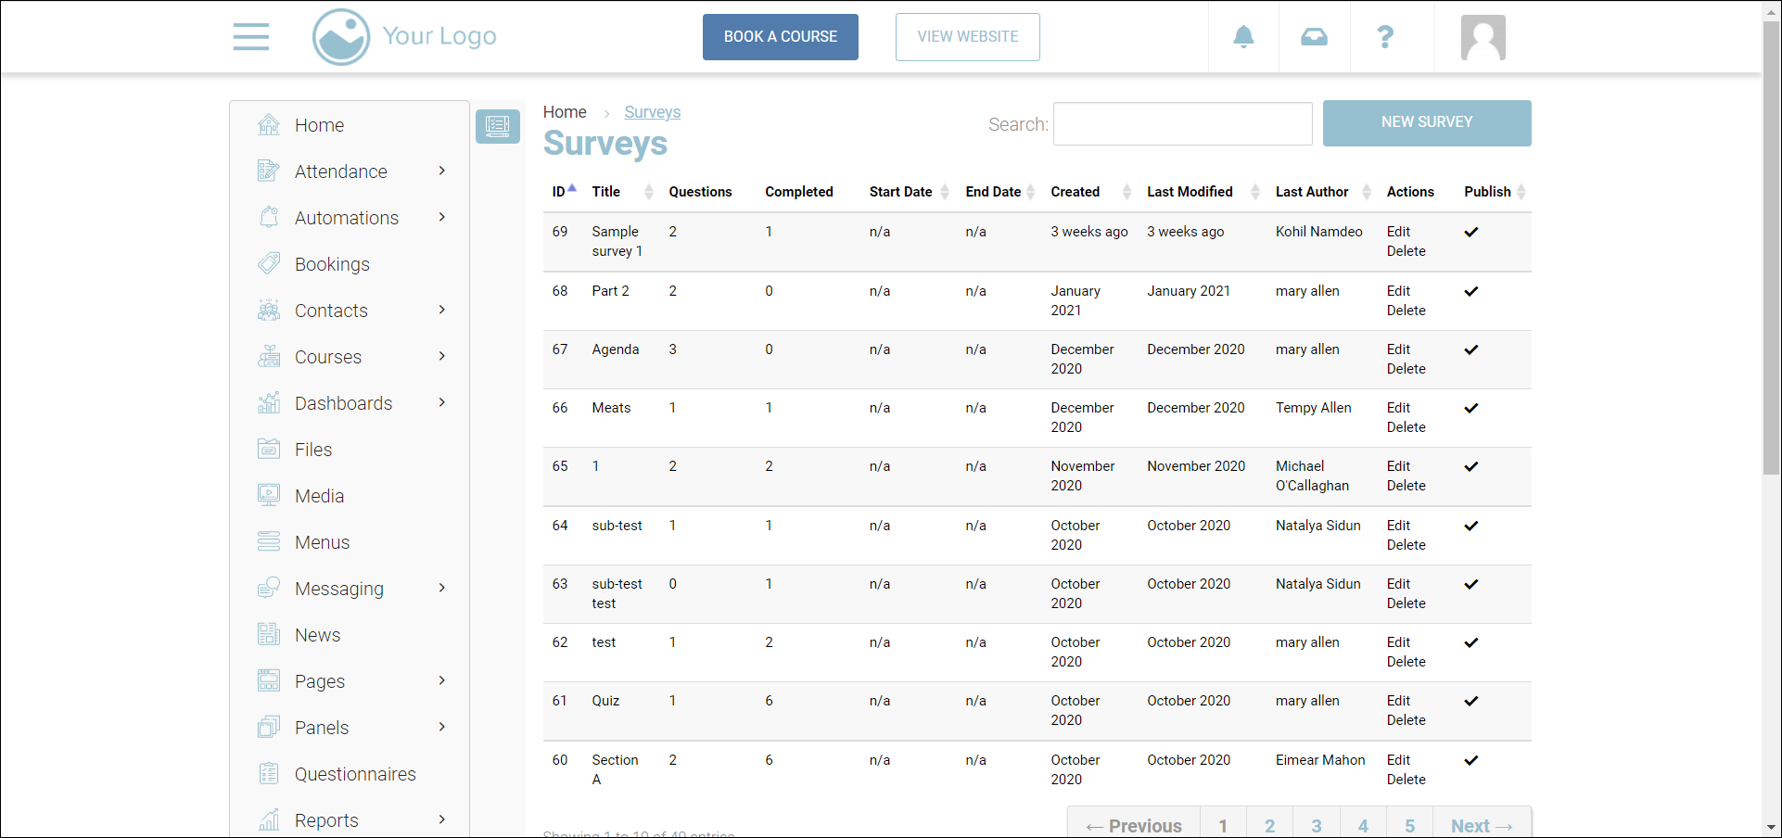
Task: Click Delete for the Meats survey
Action: pyautogui.click(x=1406, y=427)
